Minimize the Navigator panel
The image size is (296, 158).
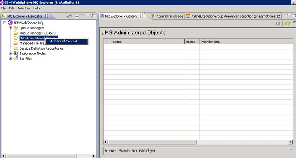point(88,15)
